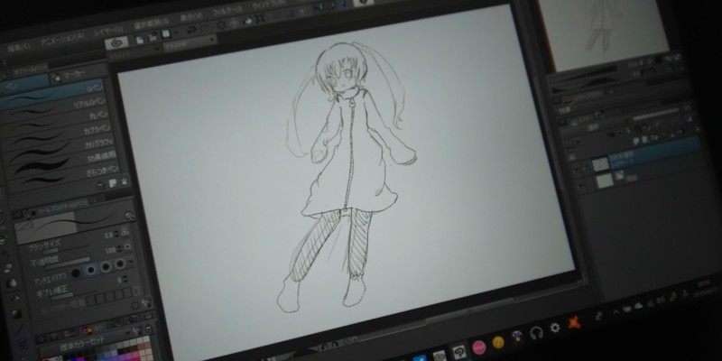Click the delete sub tool trash icon
The width and height of the screenshot is (722, 361).
[125, 181]
